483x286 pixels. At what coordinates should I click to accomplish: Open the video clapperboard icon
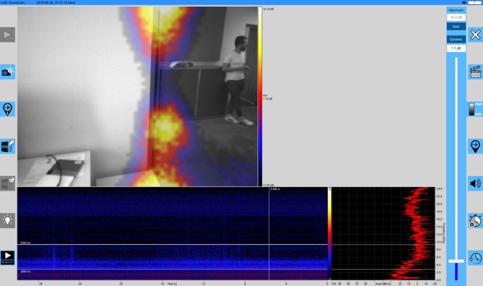475,72
